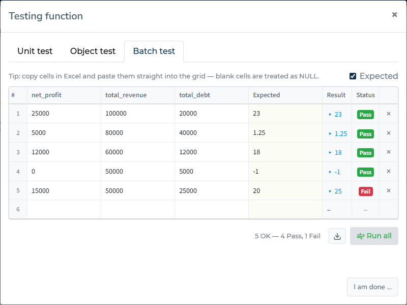Open the Object test tab
This screenshot has width=407, height=305.
tap(93, 51)
